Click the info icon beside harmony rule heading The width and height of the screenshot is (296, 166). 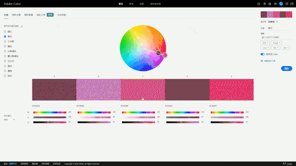point(22,26)
